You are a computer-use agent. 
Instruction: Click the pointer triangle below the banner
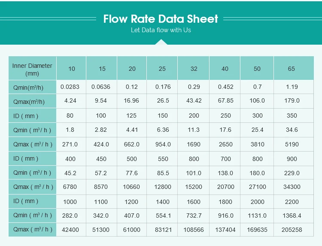[161, 42]
